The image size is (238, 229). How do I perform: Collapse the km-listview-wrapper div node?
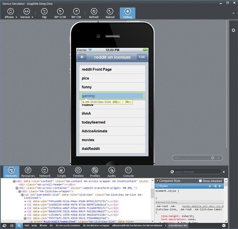point(19,191)
